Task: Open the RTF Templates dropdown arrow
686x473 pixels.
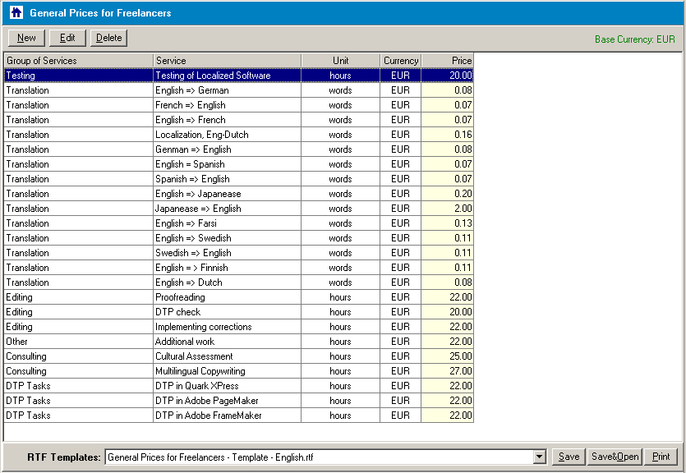Action: point(540,457)
